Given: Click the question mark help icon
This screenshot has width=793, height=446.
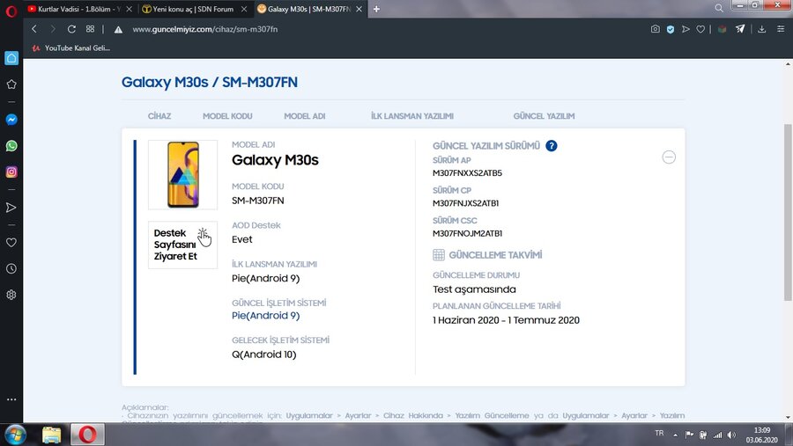Looking at the screenshot, I should click(552, 146).
